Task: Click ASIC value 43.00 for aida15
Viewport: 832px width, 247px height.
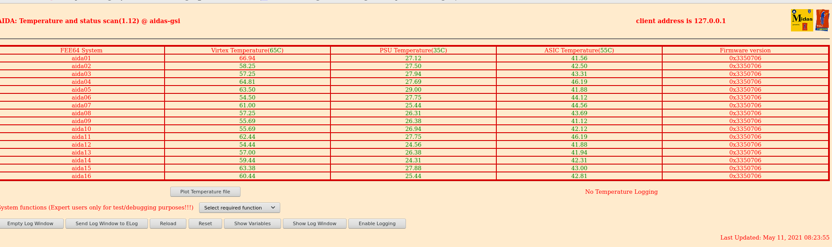Action: pos(579,168)
